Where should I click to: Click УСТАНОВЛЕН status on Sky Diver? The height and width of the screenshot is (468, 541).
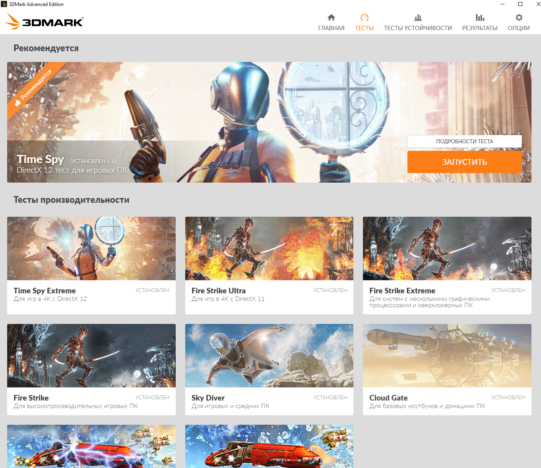coord(330,397)
